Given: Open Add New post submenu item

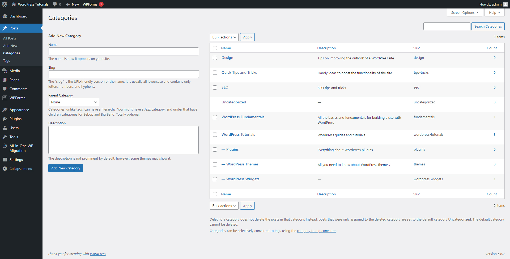Looking at the screenshot, I should point(10,46).
